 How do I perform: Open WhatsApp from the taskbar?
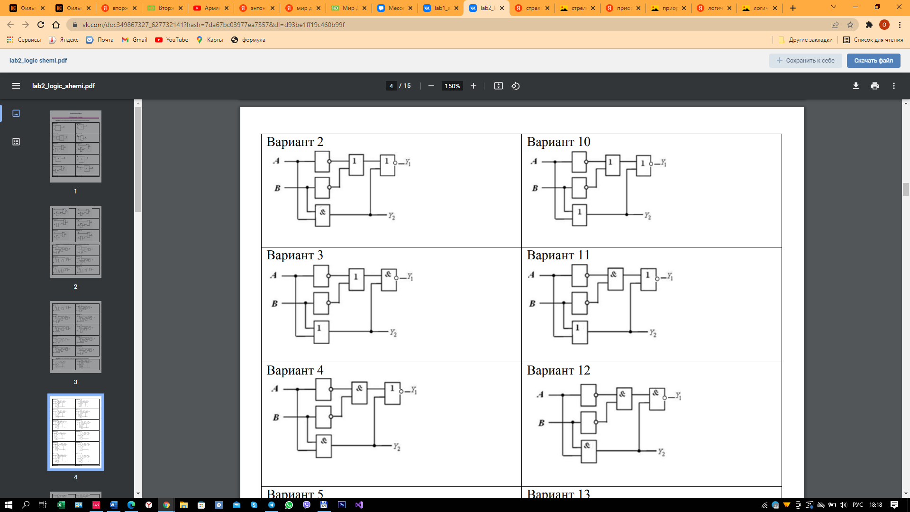click(x=289, y=505)
